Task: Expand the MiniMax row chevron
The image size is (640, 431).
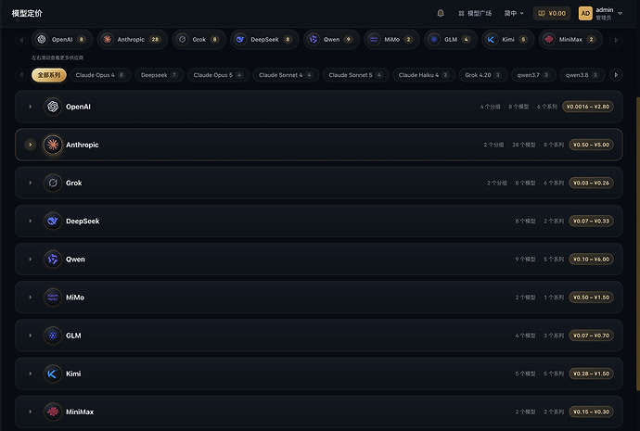Action: (x=31, y=412)
